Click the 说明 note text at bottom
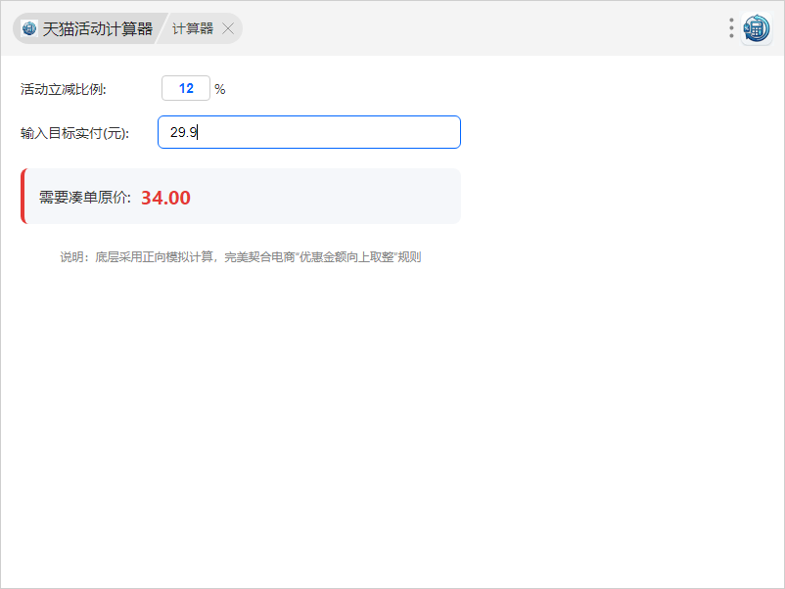Viewport: 785px width, 589px height. (241, 257)
